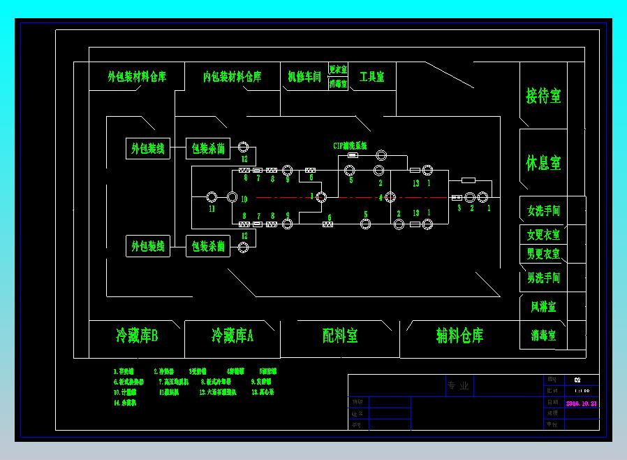
Task: Select the magenta date 2016.10.21
Action: coord(582,403)
